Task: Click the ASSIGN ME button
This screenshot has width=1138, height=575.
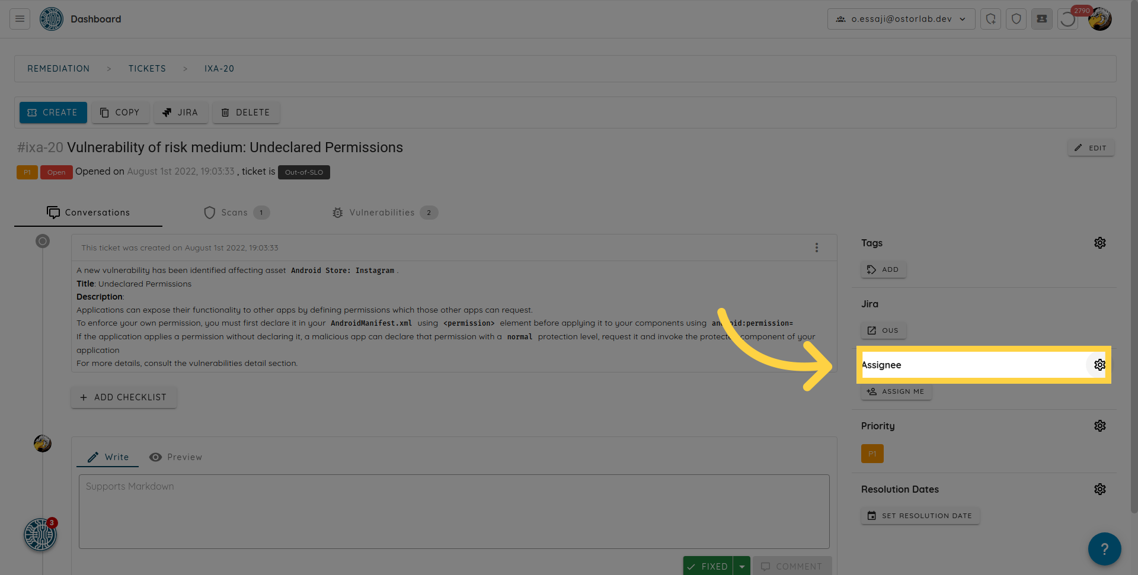Action: [896, 391]
